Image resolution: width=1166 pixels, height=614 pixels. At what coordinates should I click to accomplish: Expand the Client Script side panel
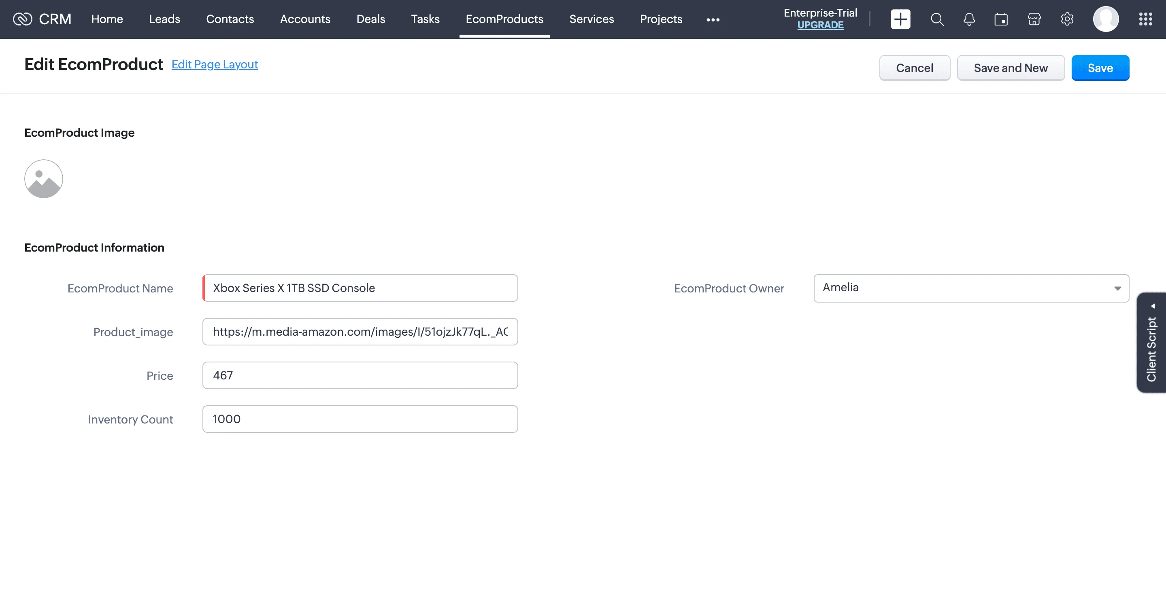click(x=1151, y=342)
